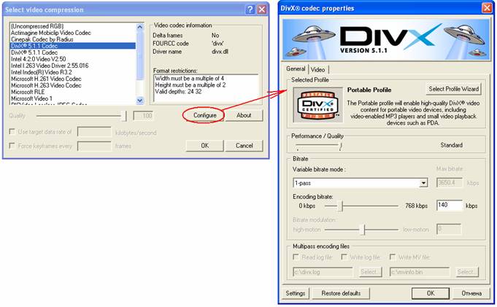The height and width of the screenshot is (307, 497).
Task: Open the DivX Settings button
Action: pyautogui.click(x=295, y=293)
